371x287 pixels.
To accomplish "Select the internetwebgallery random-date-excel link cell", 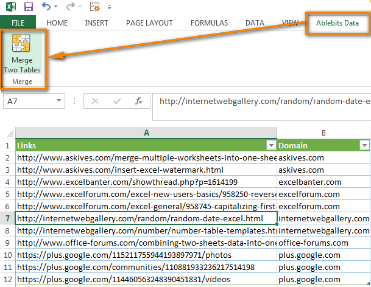I will pyautogui.click(x=146, y=218).
